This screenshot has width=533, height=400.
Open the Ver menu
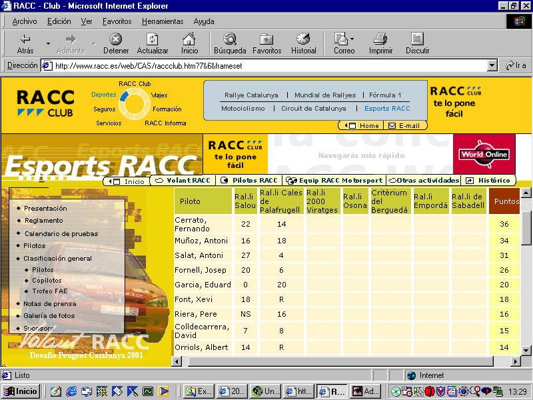[x=87, y=21]
